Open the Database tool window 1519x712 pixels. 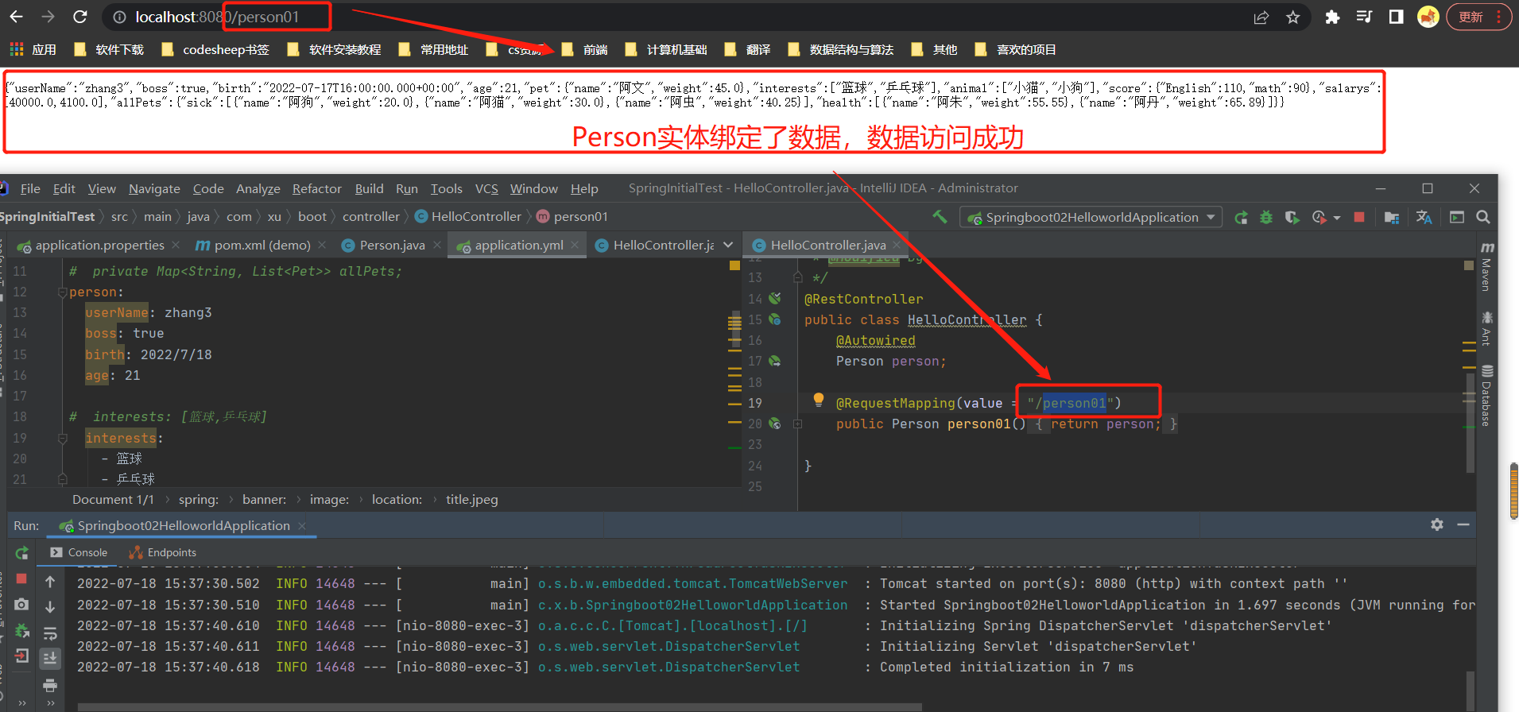[x=1486, y=395]
